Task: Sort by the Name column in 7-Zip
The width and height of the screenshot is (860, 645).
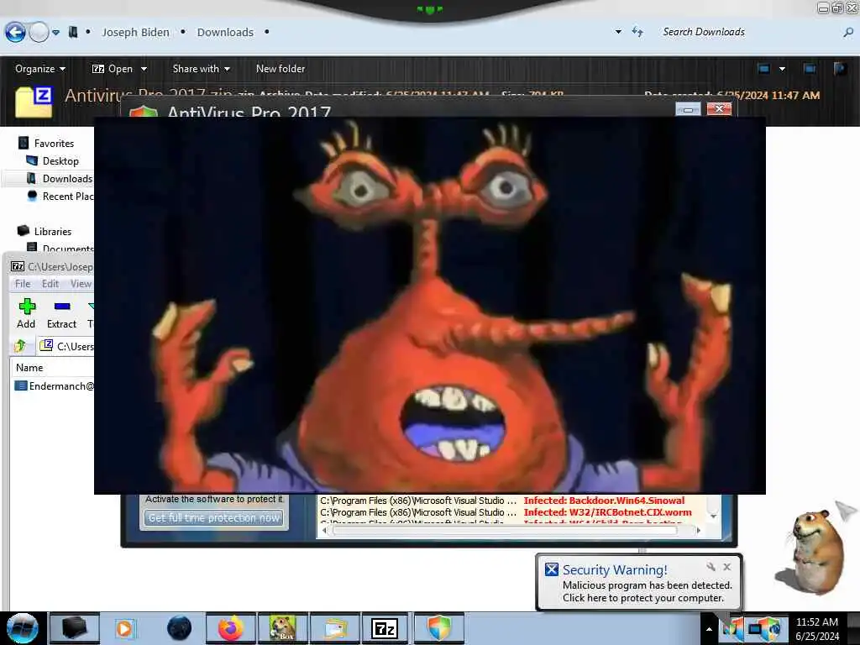Action: [x=29, y=368]
